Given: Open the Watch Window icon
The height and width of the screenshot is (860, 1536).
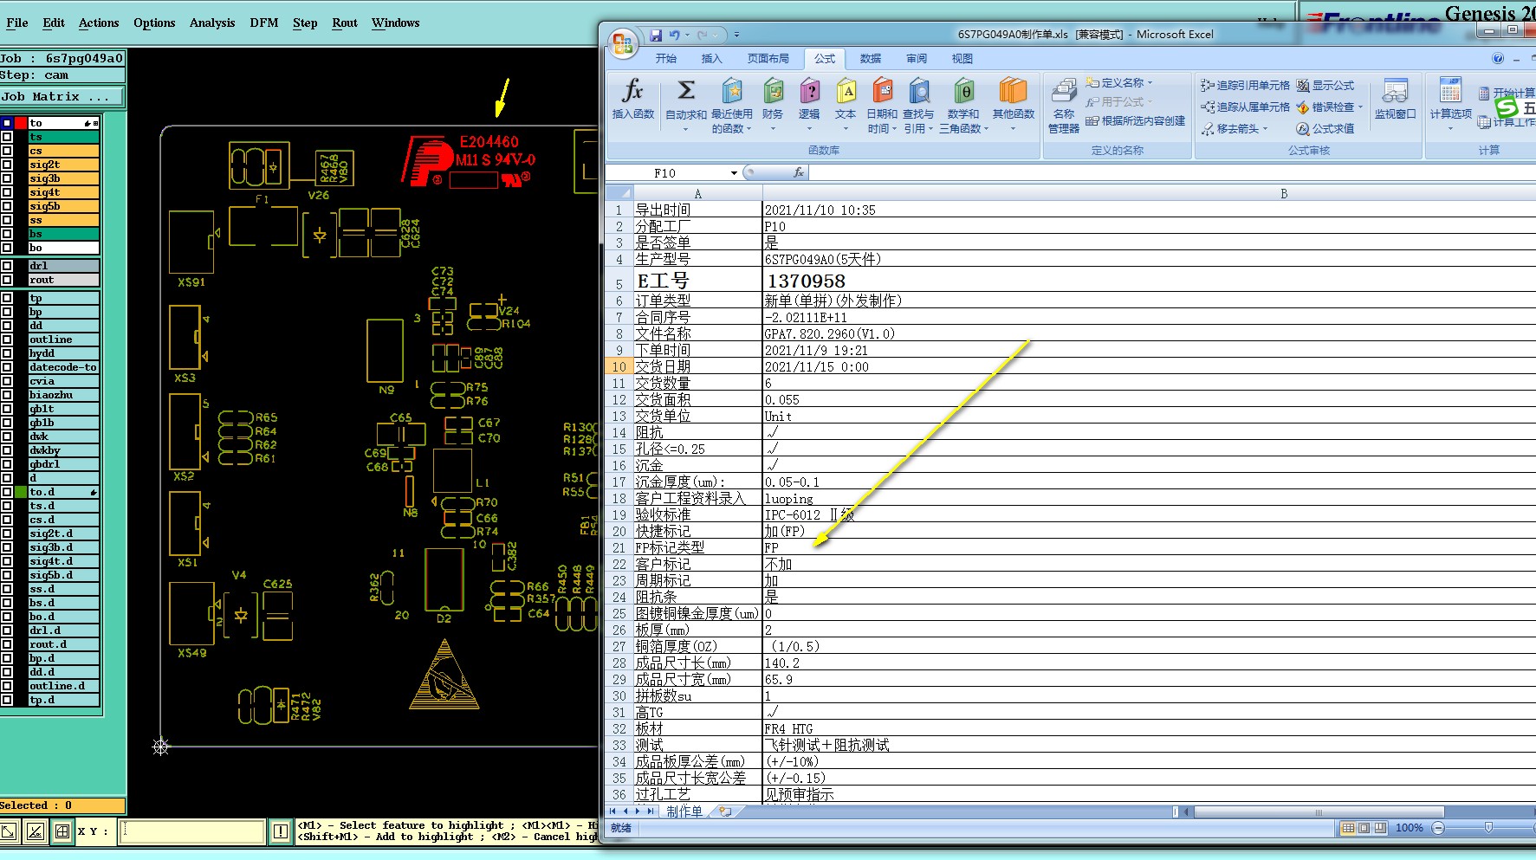Looking at the screenshot, I should (1394, 91).
